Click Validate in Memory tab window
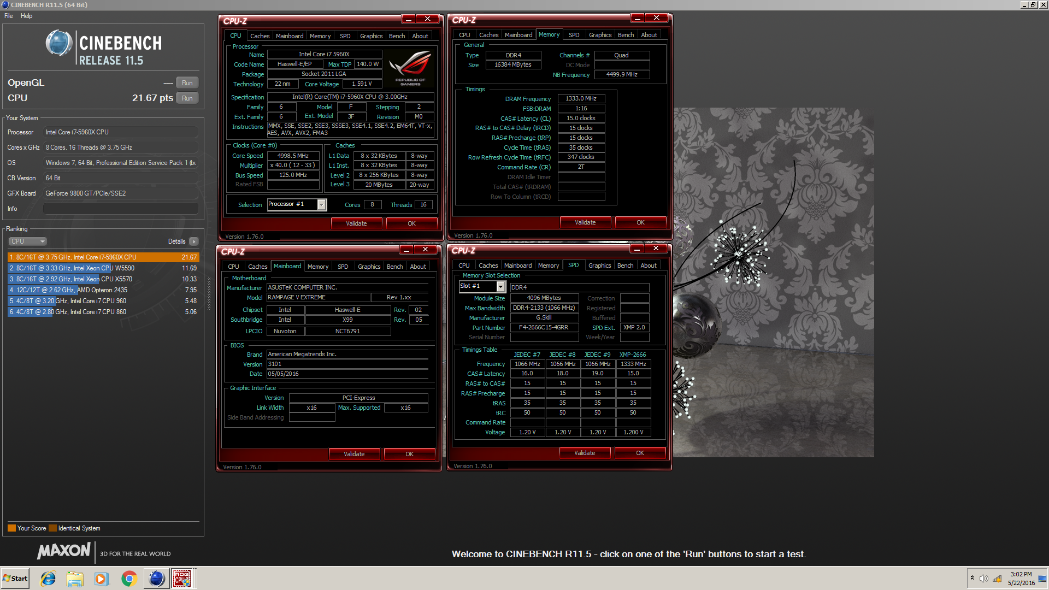The width and height of the screenshot is (1049, 590). (x=585, y=222)
